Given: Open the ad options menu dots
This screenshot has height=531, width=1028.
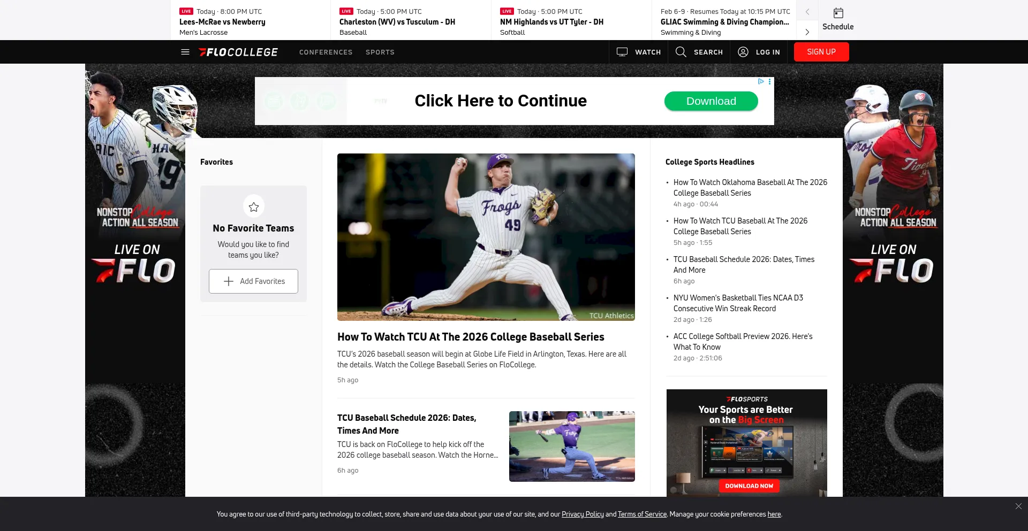Looking at the screenshot, I should pyautogui.click(x=769, y=81).
